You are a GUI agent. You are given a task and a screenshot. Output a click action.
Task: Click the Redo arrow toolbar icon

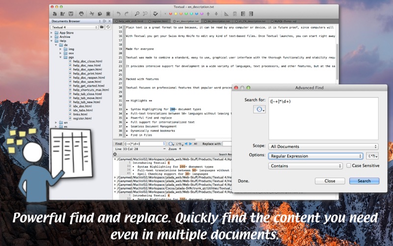pyautogui.click(x=127, y=14)
